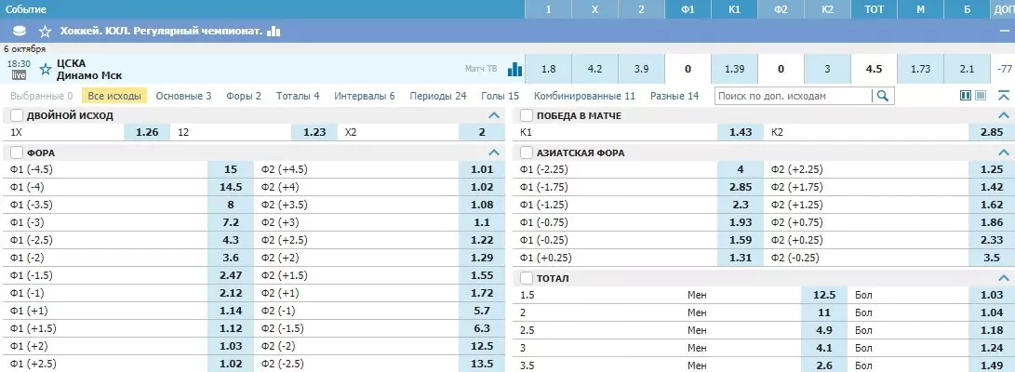
Task: Select handicap K1 odds 1.39
Action: pyautogui.click(x=735, y=69)
